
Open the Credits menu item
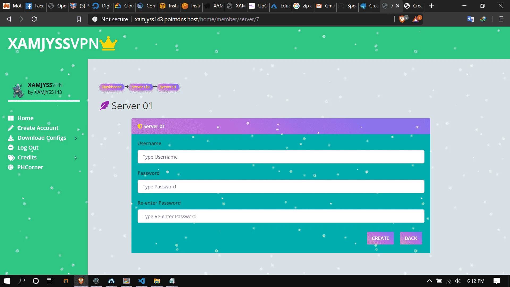click(27, 158)
